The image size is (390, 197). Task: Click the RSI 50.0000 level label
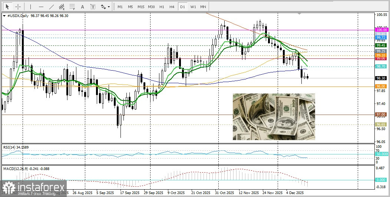point(381,154)
